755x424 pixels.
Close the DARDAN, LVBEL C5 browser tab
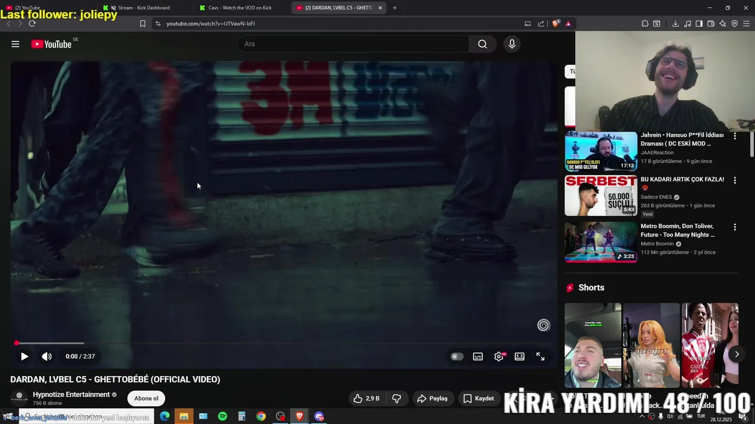(380, 8)
